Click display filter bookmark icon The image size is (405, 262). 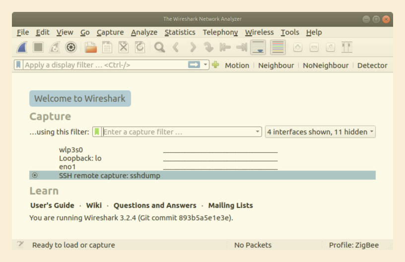pos(18,65)
